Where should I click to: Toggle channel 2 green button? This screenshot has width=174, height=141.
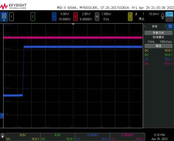(x=33, y=17)
